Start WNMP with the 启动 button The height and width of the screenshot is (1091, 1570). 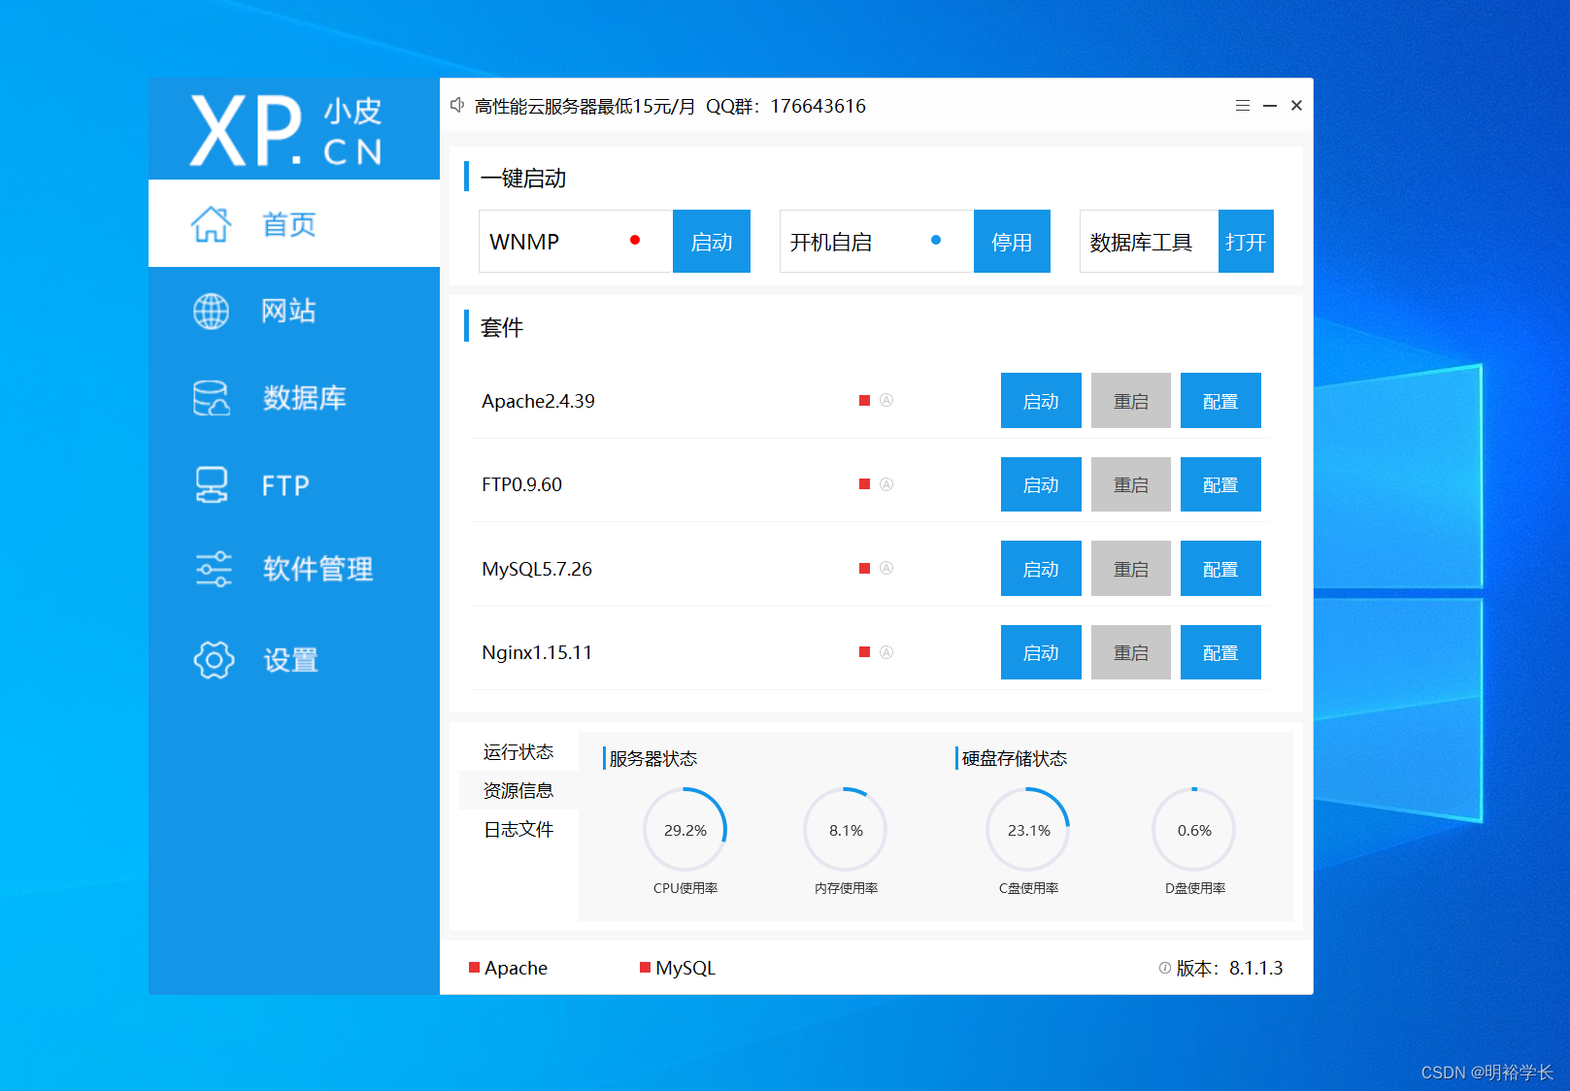click(712, 242)
